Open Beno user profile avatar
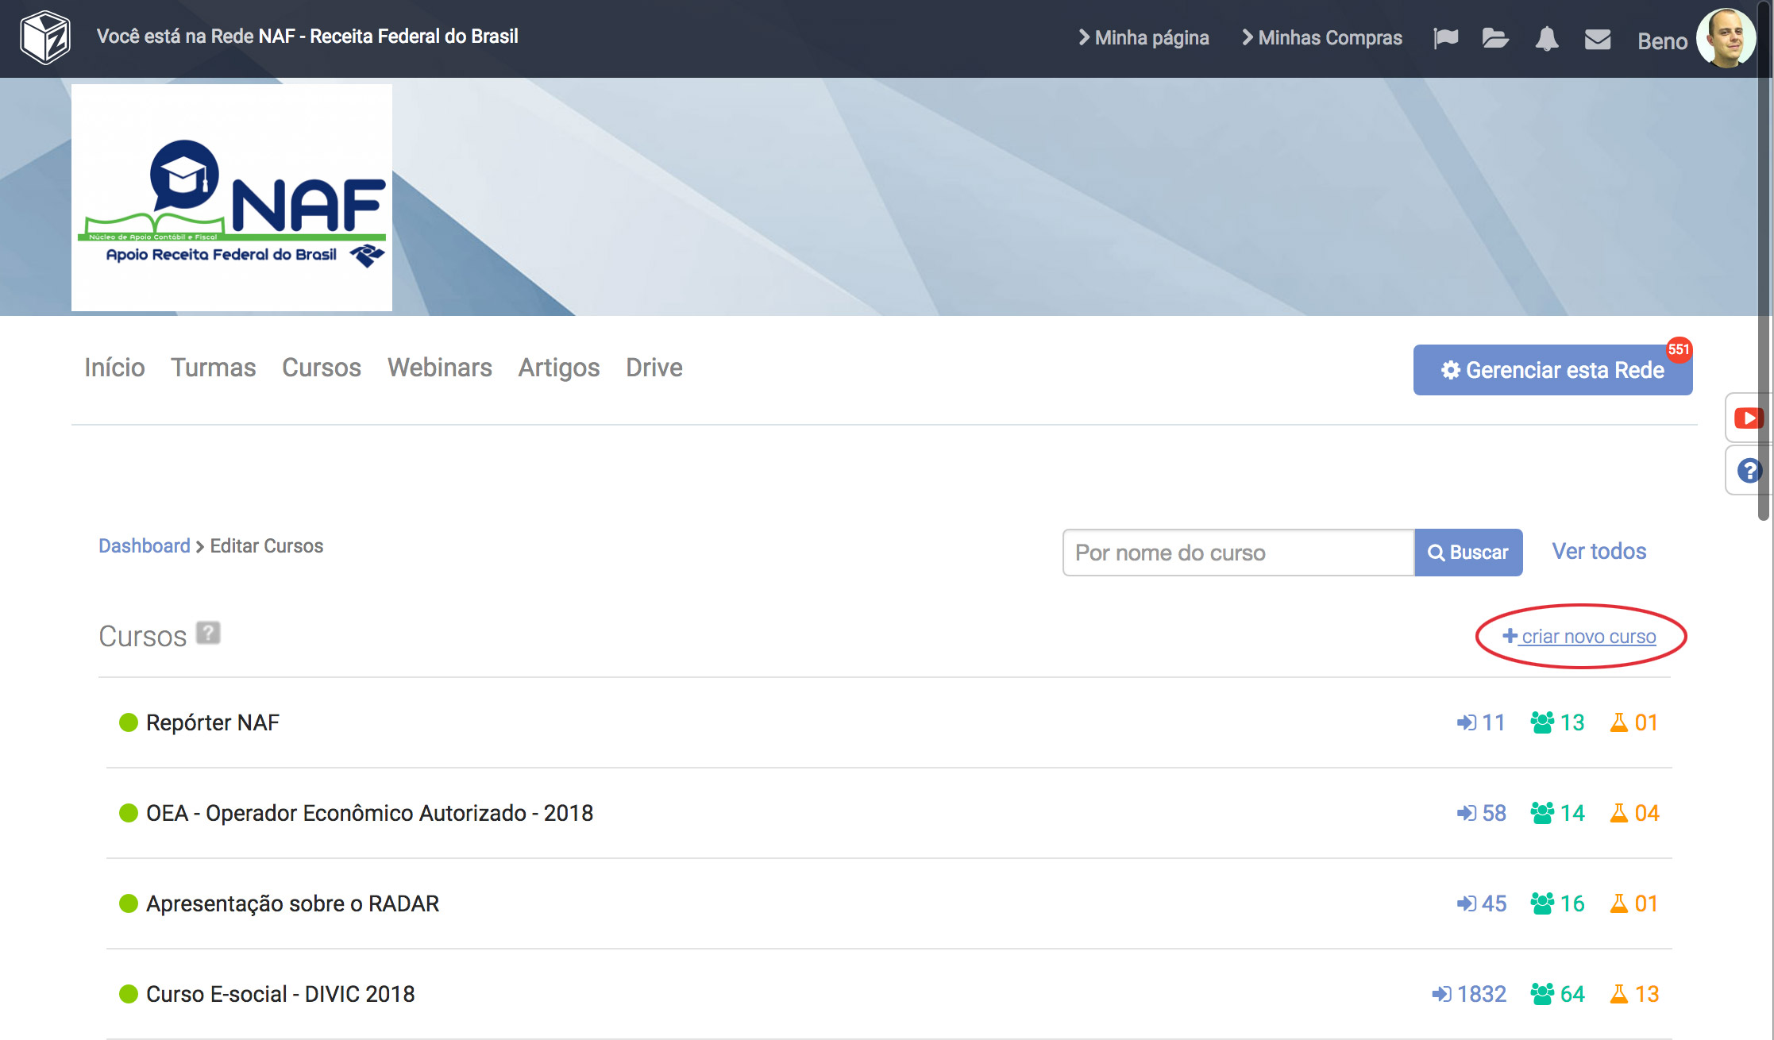 (x=1725, y=38)
